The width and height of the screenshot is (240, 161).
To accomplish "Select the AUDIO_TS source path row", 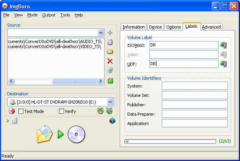I will click(55, 41).
